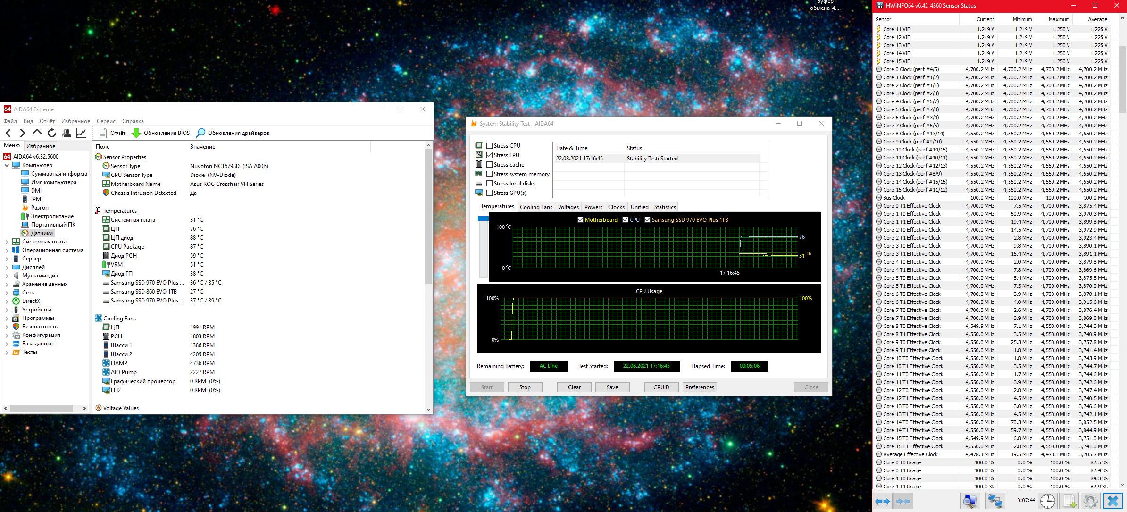Click the green BIOS updates arrow icon

click(136, 133)
